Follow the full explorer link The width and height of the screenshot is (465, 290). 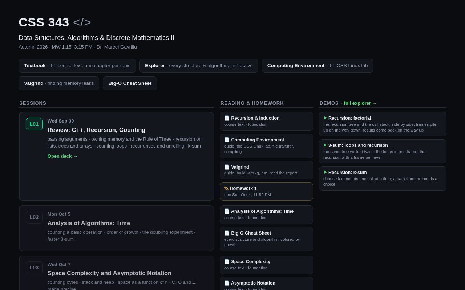tap(360, 103)
